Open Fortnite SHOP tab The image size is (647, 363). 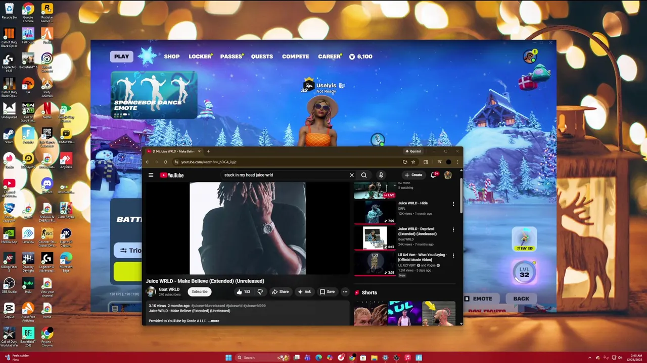pos(172,56)
